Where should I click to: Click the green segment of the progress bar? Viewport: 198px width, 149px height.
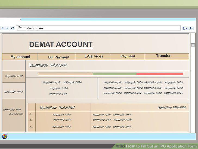click(115, 74)
